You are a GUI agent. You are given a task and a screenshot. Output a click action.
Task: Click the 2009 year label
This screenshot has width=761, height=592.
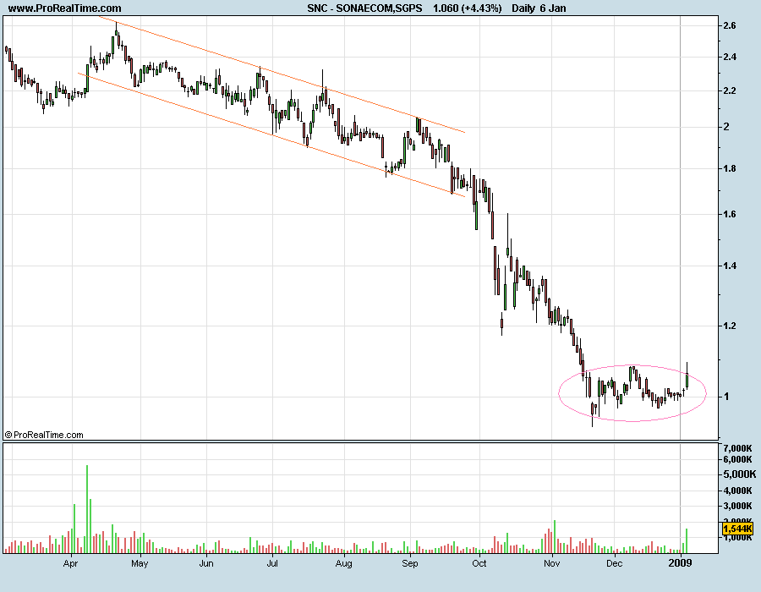(x=680, y=563)
